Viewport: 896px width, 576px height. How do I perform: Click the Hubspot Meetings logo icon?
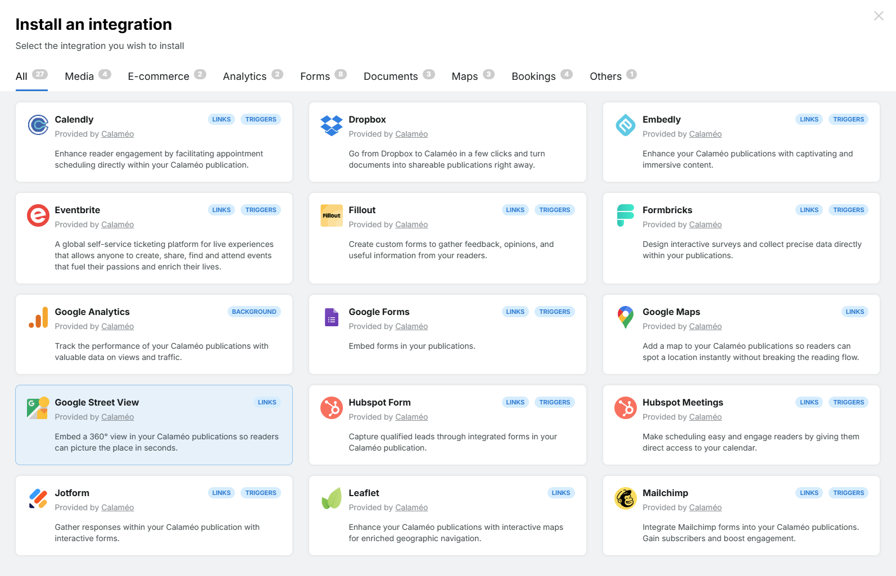coord(626,408)
